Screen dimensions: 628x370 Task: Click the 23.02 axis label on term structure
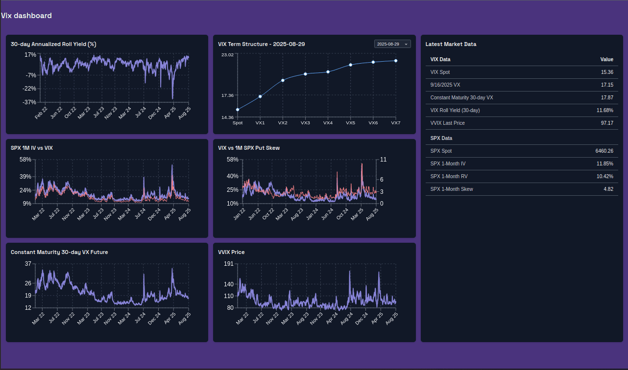point(227,55)
